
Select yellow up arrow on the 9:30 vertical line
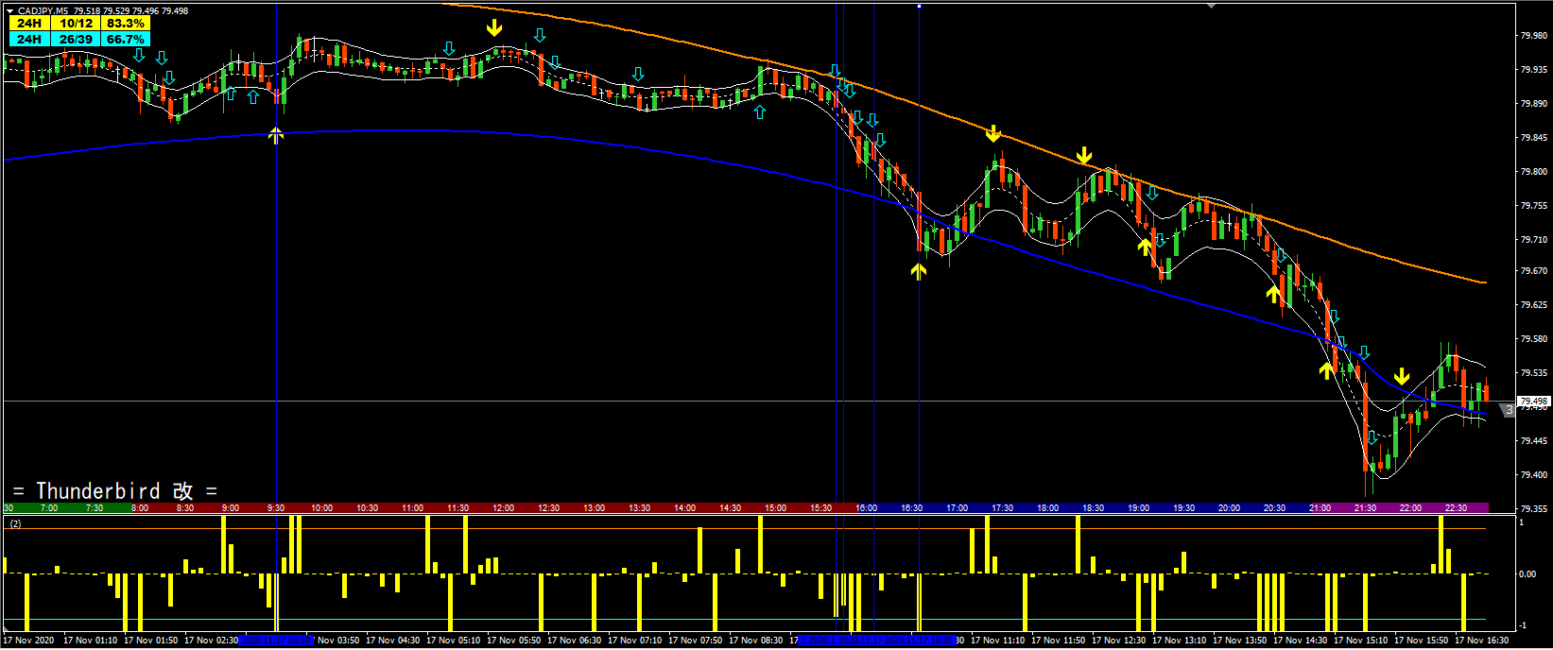pos(275,135)
